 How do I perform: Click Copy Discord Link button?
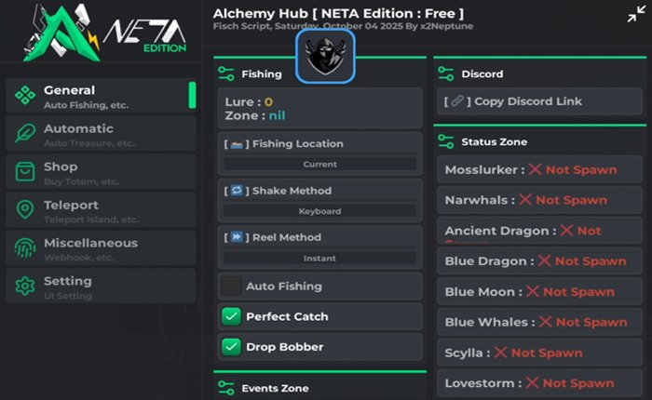pos(540,101)
